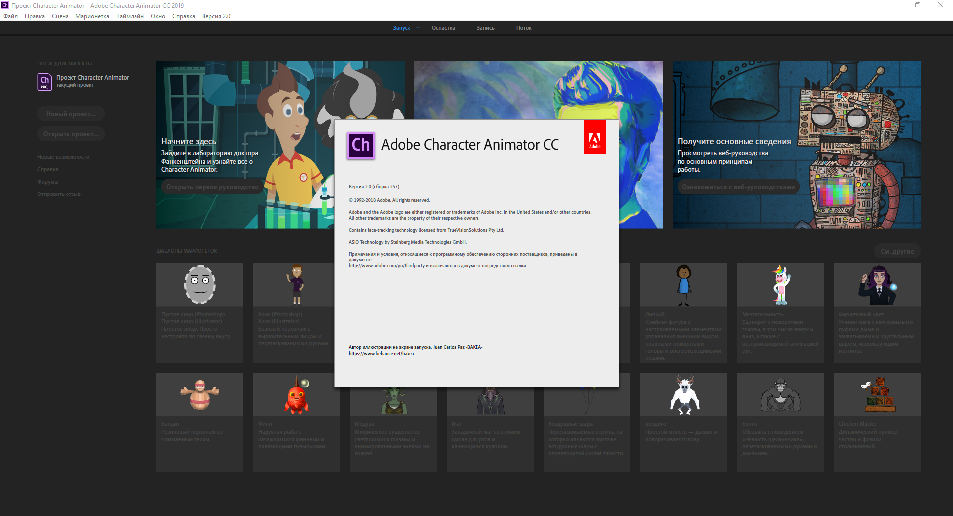Image resolution: width=953 pixels, height=516 pixels.
Task: Open the Справка sidebar link
Action: coord(48,169)
